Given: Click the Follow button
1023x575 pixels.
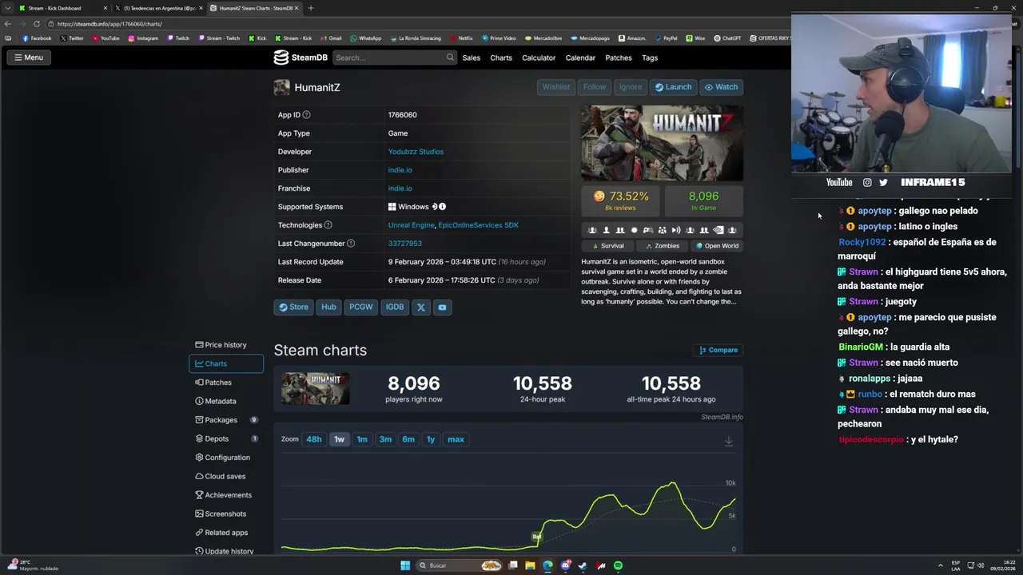Looking at the screenshot, I should (595, 87).
